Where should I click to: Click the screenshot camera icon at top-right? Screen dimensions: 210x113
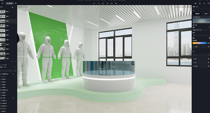pyautogui.click(x=200, y=3)
